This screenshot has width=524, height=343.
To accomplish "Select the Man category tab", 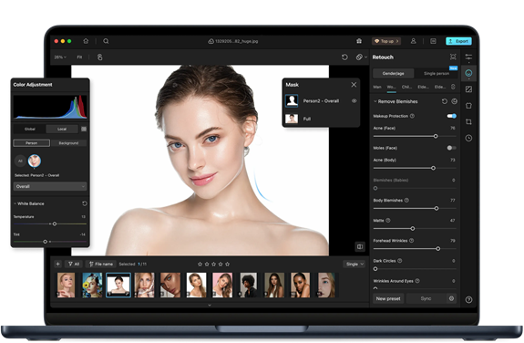I will point(377,87).
